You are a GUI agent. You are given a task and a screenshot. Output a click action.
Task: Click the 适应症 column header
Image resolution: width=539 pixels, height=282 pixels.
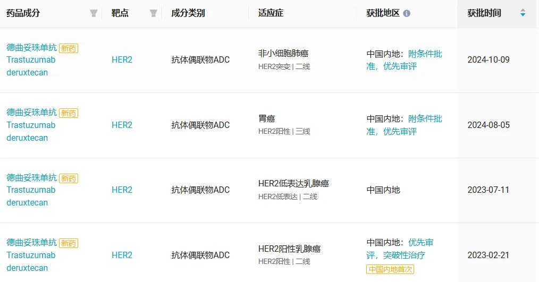(x=271, y=13)
